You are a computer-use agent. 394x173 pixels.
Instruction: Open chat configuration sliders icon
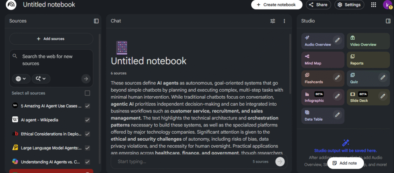(x=273, y=21)
